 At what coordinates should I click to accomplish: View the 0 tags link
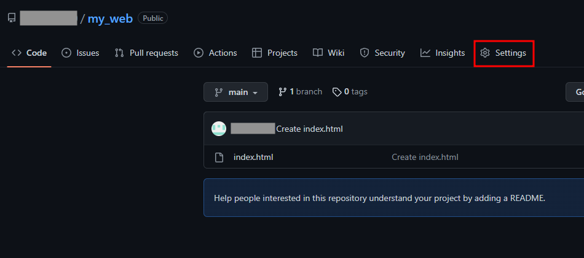pos(350,92)
